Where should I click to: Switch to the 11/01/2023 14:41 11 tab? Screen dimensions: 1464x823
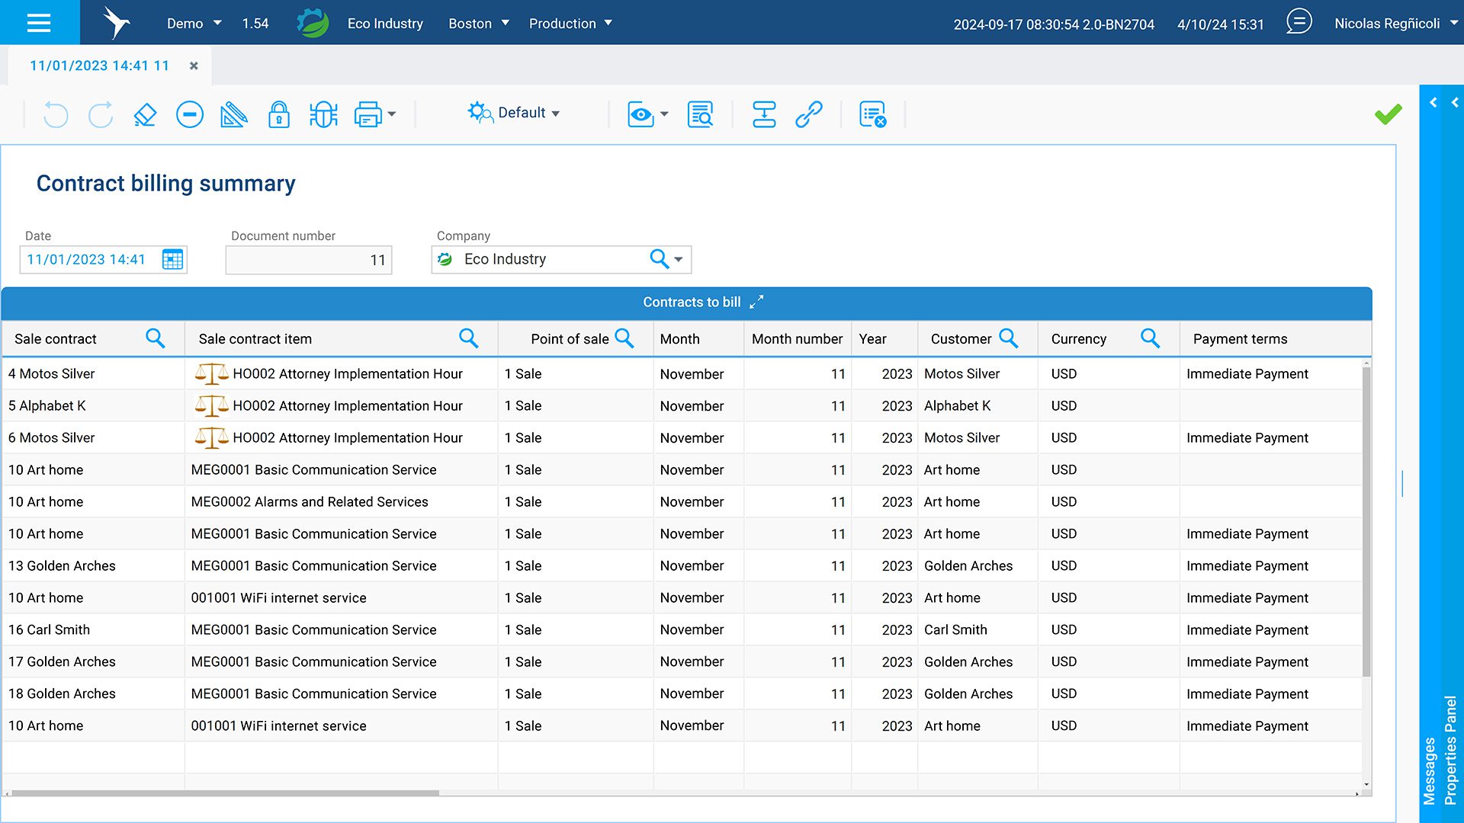[99, 66]
